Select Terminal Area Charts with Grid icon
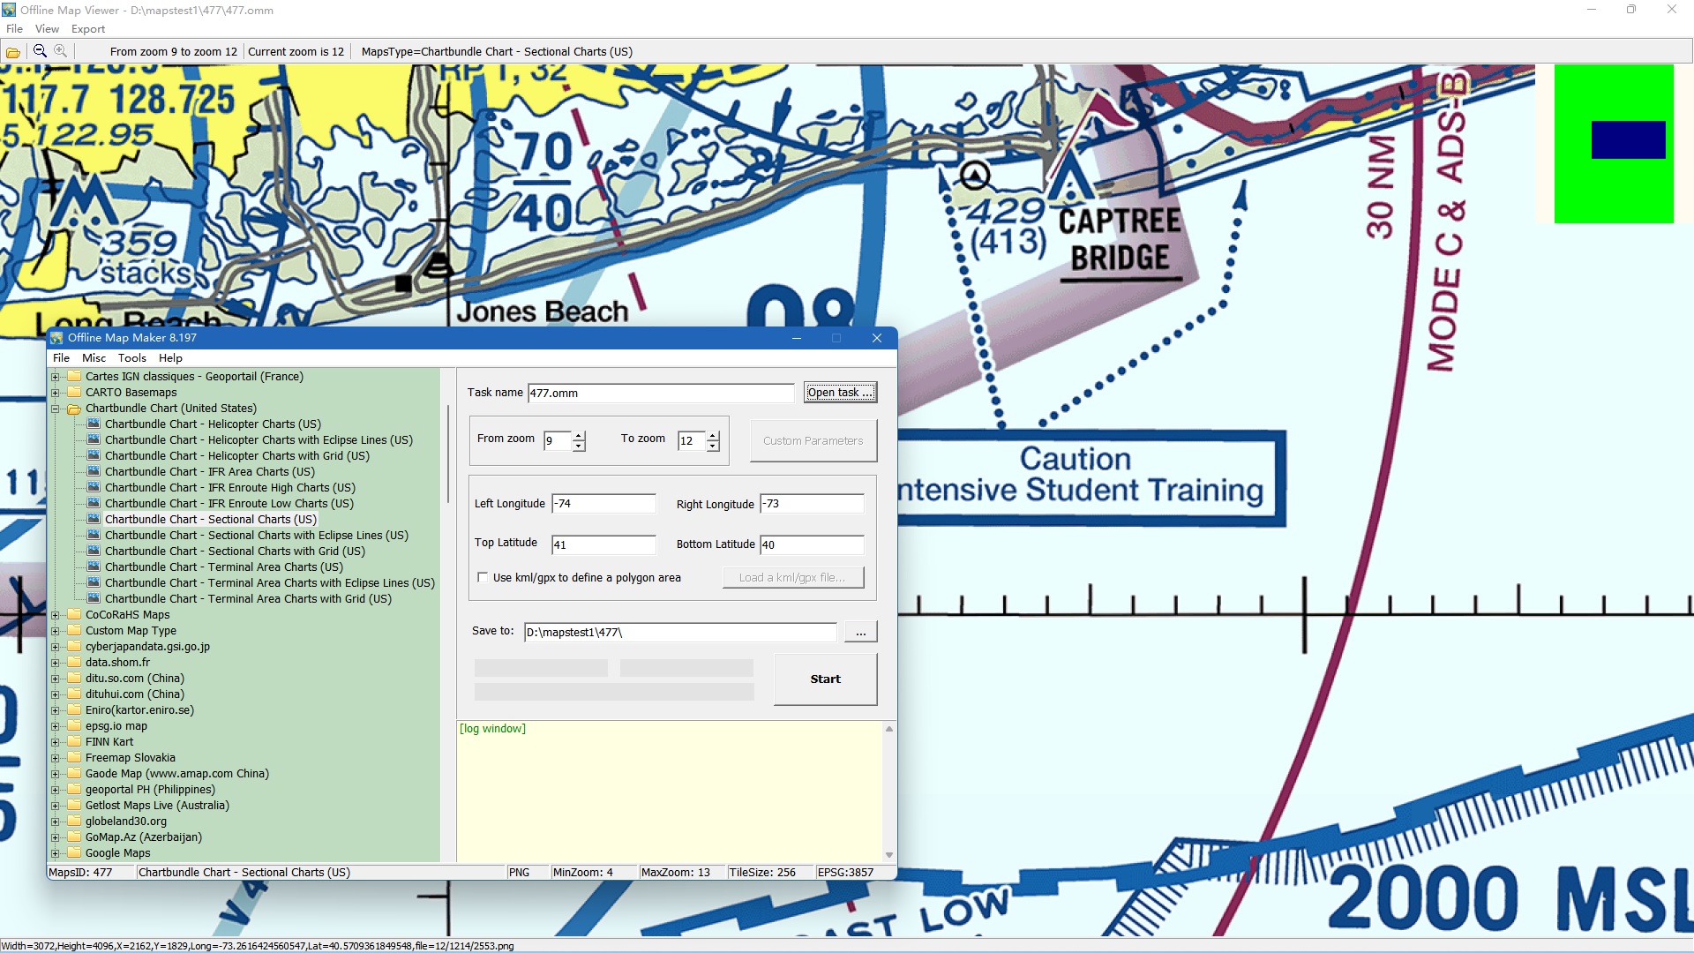 click(x=94, y=598)
